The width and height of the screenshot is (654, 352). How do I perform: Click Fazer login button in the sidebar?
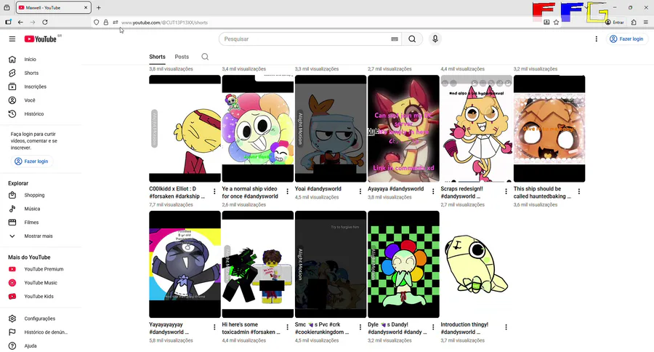click(32, 161)
